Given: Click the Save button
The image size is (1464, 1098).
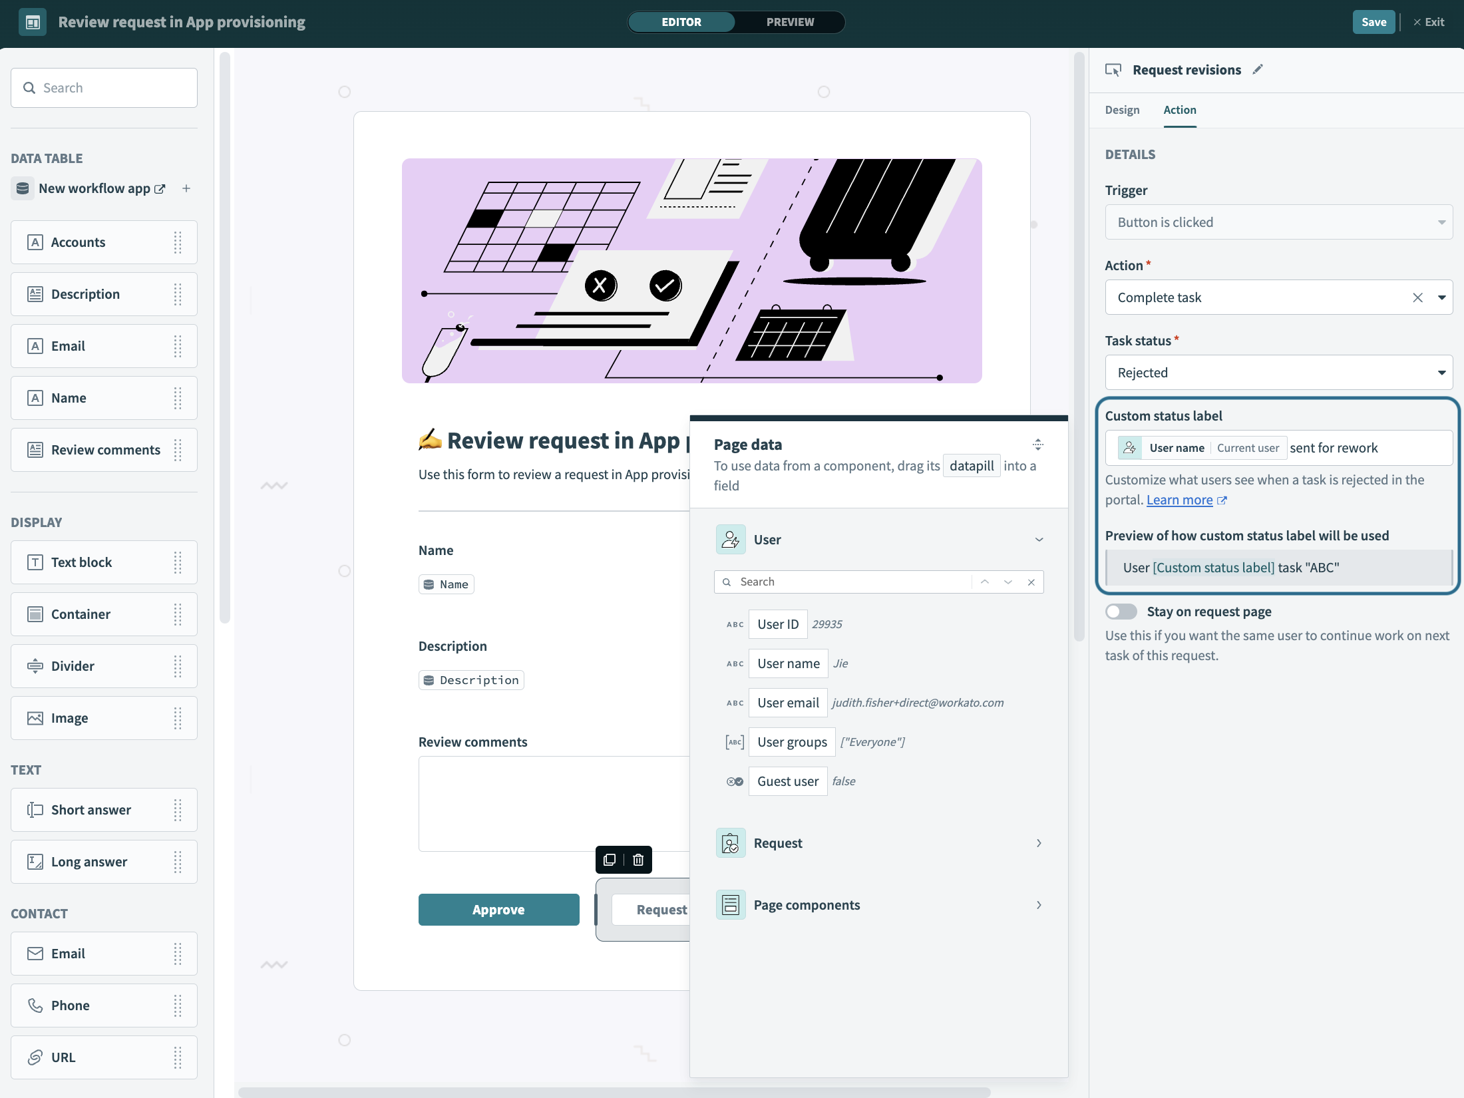Looking at the screenshot, I should (x=1373, y=21).
